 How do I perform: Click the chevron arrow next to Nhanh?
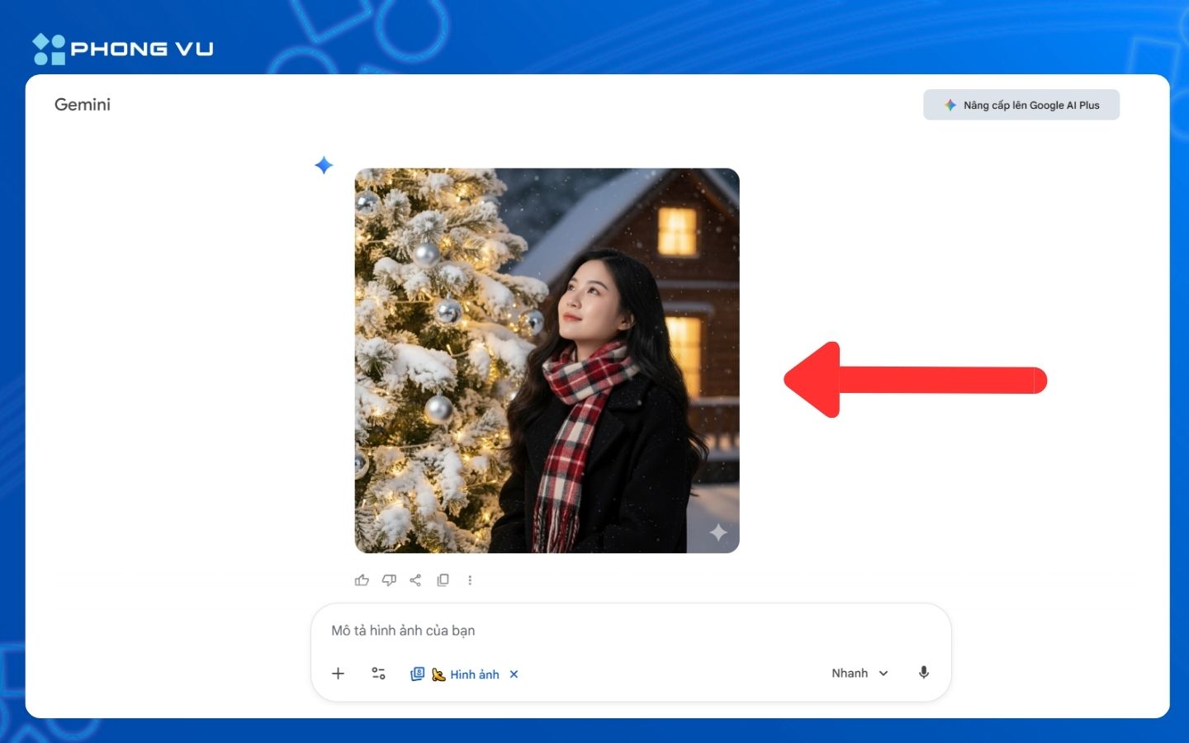[883, 674]
